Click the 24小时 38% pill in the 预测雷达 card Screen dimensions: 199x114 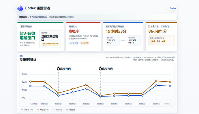tap(74, 43)
